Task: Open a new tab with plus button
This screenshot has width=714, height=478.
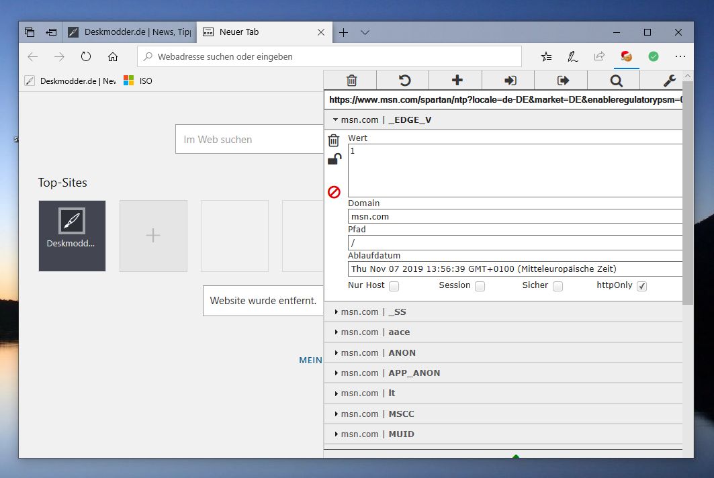Action: 343,32
